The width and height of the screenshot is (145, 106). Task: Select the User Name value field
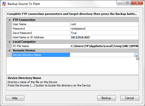pyautogui.click(x=104, y=24)
